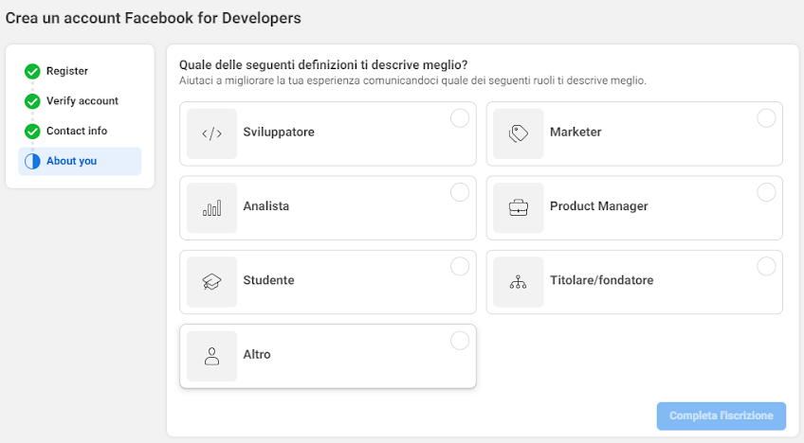Click the half-filled circle beside About you

click(32, 161)
